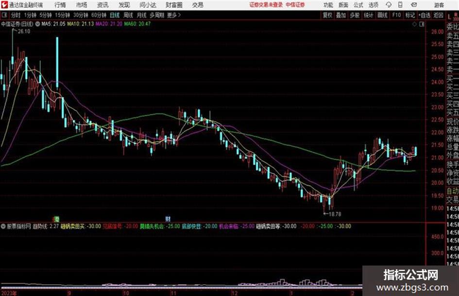Open the F10 company info button
Image resolution: width=459 pixels, height=296 pixels.
click(397, 15)
